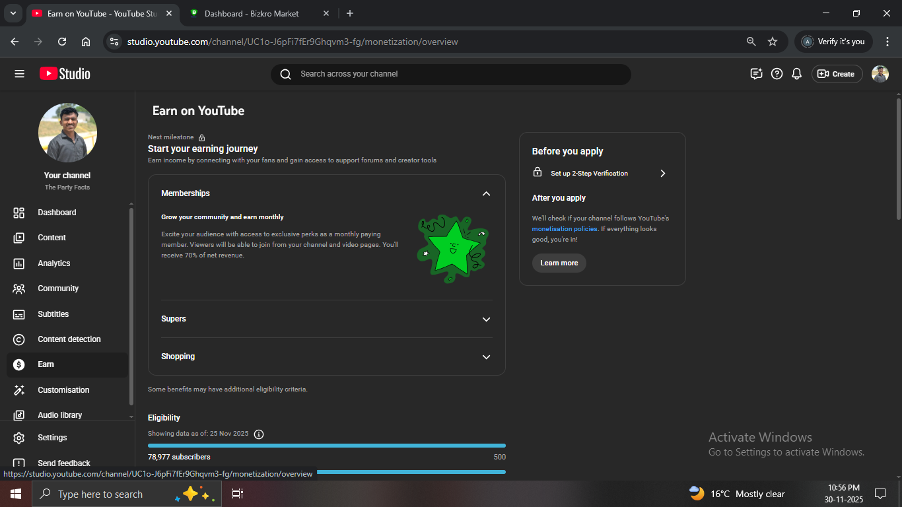The image size is (902, 507).
Task: Open the monetisation policies link
Action: 565,229
